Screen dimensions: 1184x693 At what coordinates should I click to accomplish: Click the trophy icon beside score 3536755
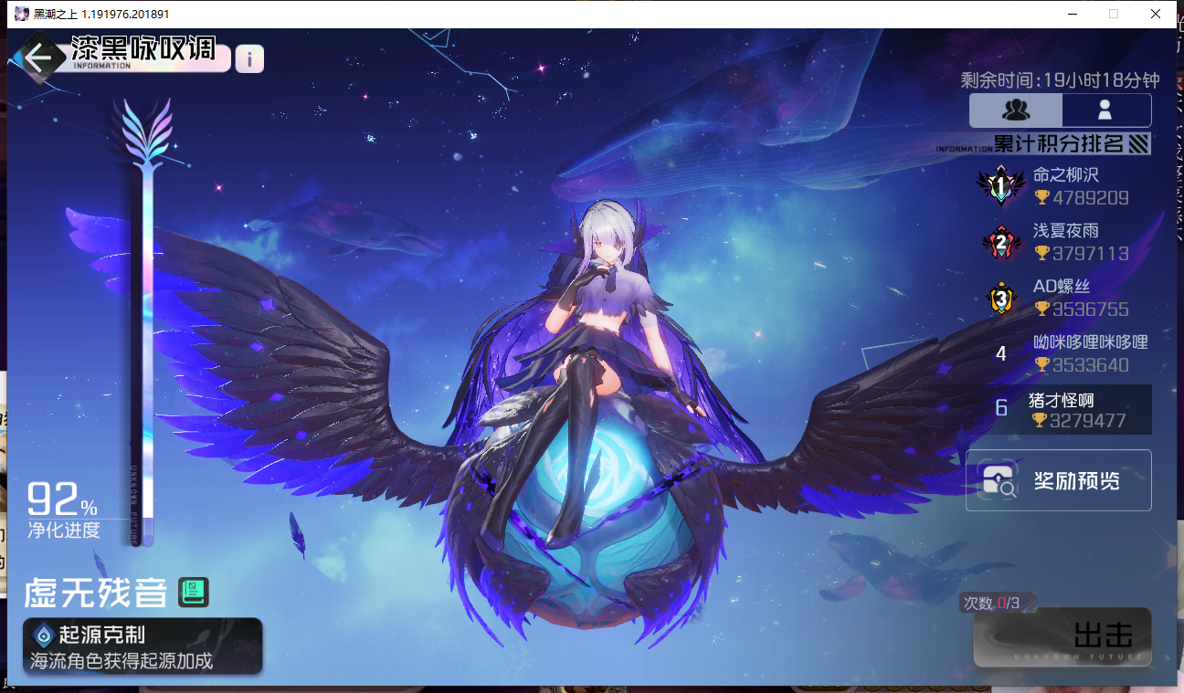click(x=1041, y=310)
